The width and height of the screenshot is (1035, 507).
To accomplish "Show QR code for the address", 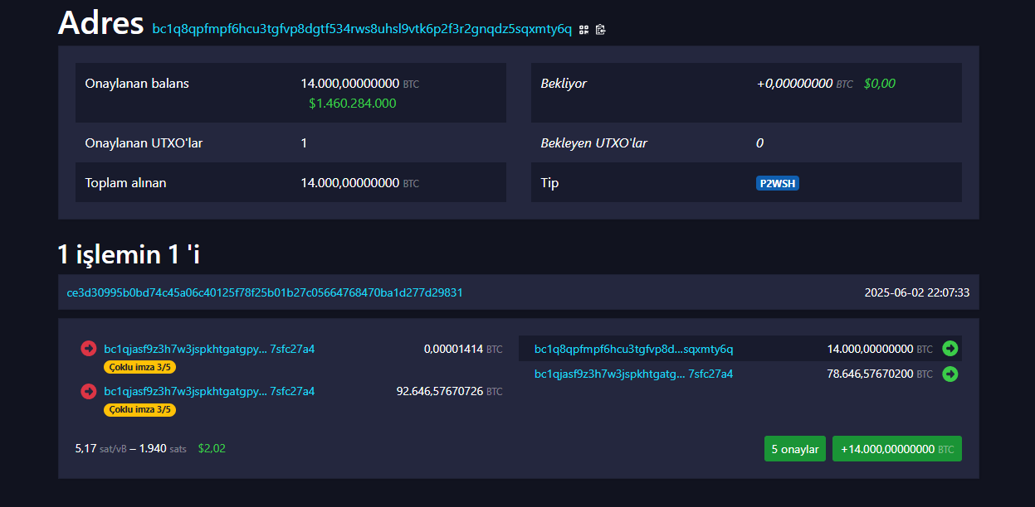I will coord(584,30).
